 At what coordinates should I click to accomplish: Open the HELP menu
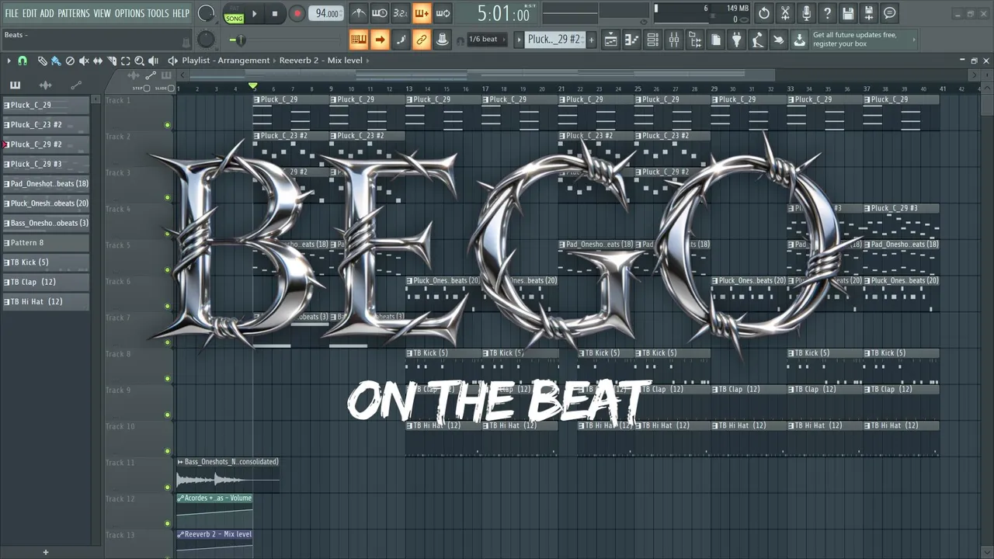click(x=181, y=13)
